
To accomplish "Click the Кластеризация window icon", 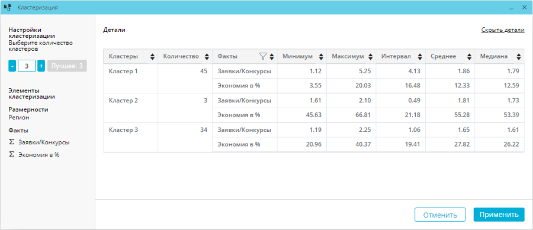I will tap(8, 7).
